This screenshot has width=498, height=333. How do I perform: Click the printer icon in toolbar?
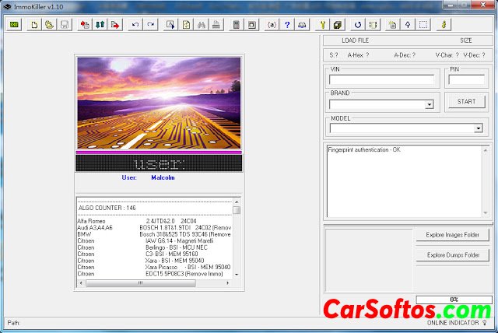[x=216, y=25]
